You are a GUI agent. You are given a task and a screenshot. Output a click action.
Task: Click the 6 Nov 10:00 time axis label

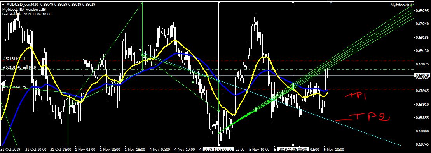pyautogui.click(x=334, y=150)
